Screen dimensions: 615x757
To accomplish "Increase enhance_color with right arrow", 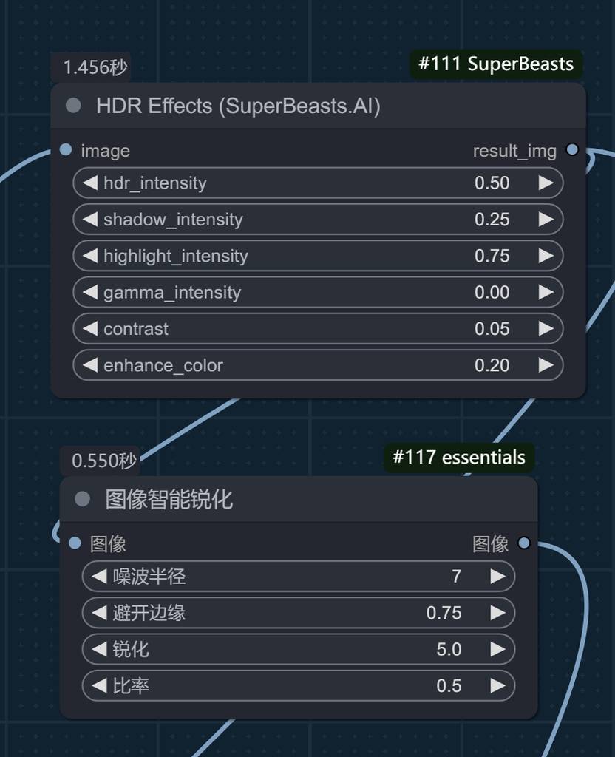I will click(x=546, y=365).
